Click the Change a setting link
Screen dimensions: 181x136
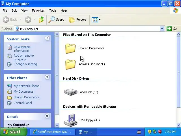25,64
